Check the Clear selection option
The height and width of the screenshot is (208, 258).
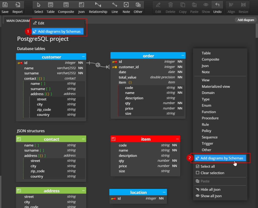pos(210,173)
